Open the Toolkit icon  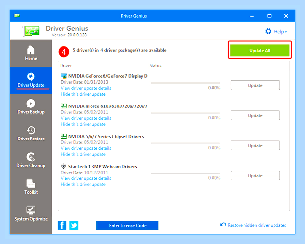30,183
